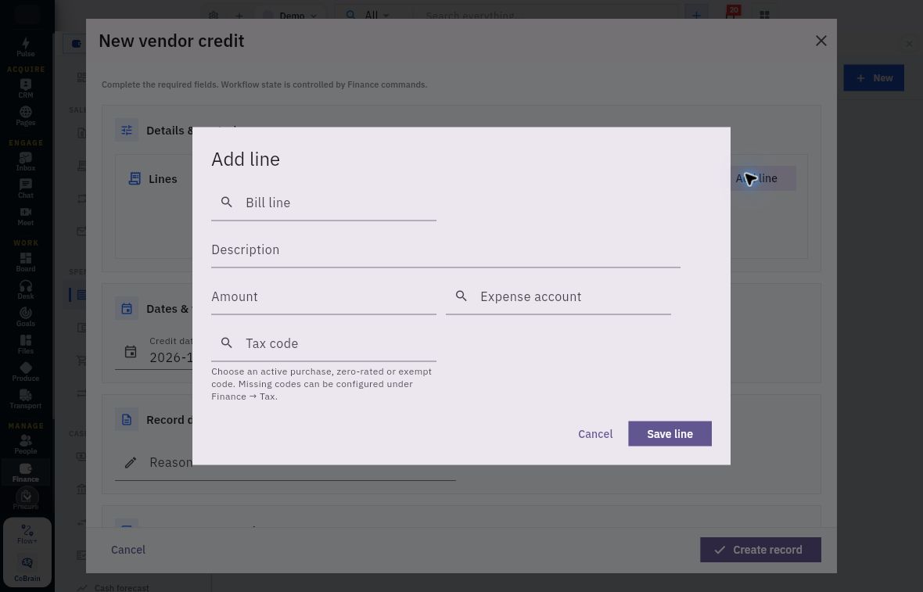
Task: Open Pages in the sidebar
Action: pos(25,116)
